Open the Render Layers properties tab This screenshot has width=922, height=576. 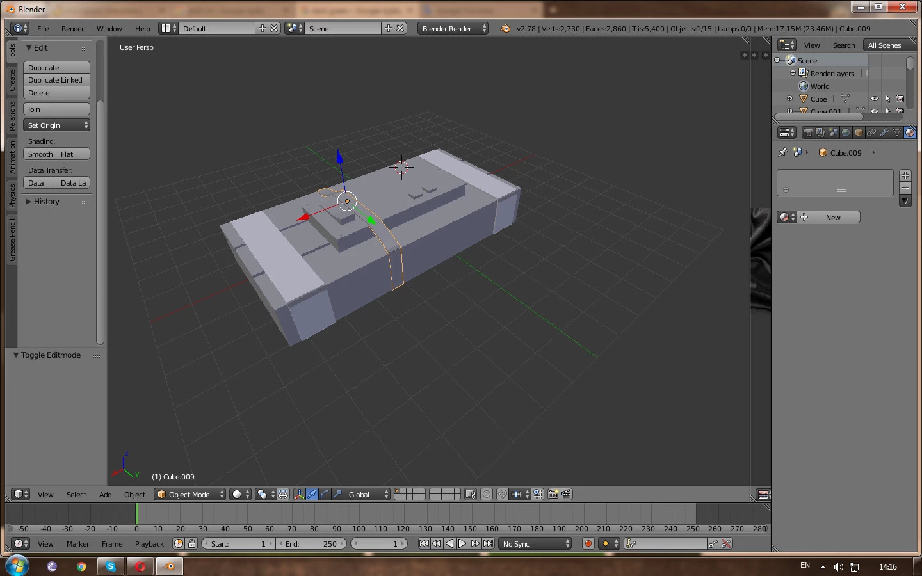pyautogui.click(x=820, y=132)
